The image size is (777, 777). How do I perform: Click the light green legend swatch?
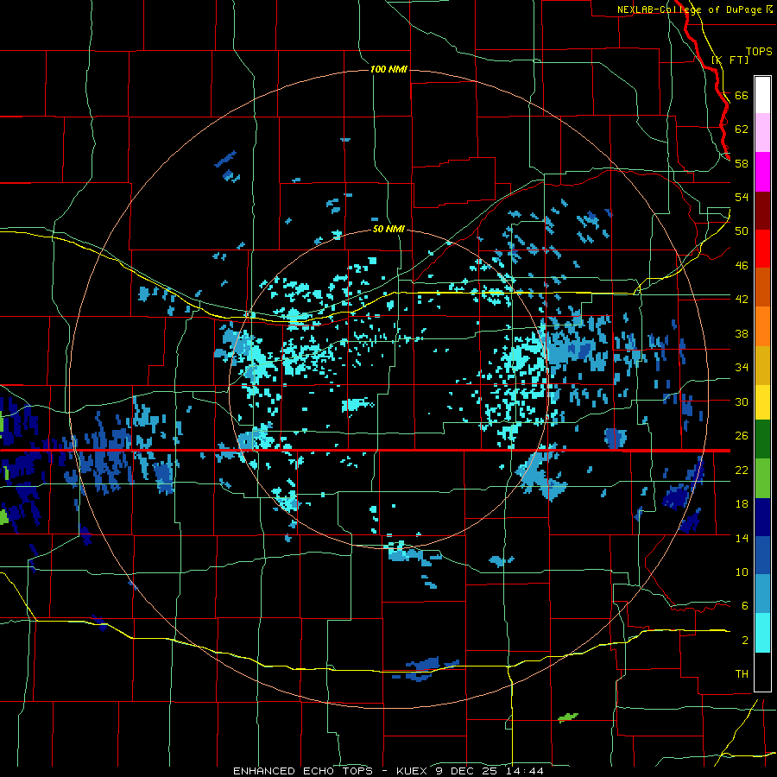[762, 478]
